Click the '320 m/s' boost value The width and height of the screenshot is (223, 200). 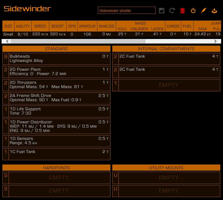[57, 34]
